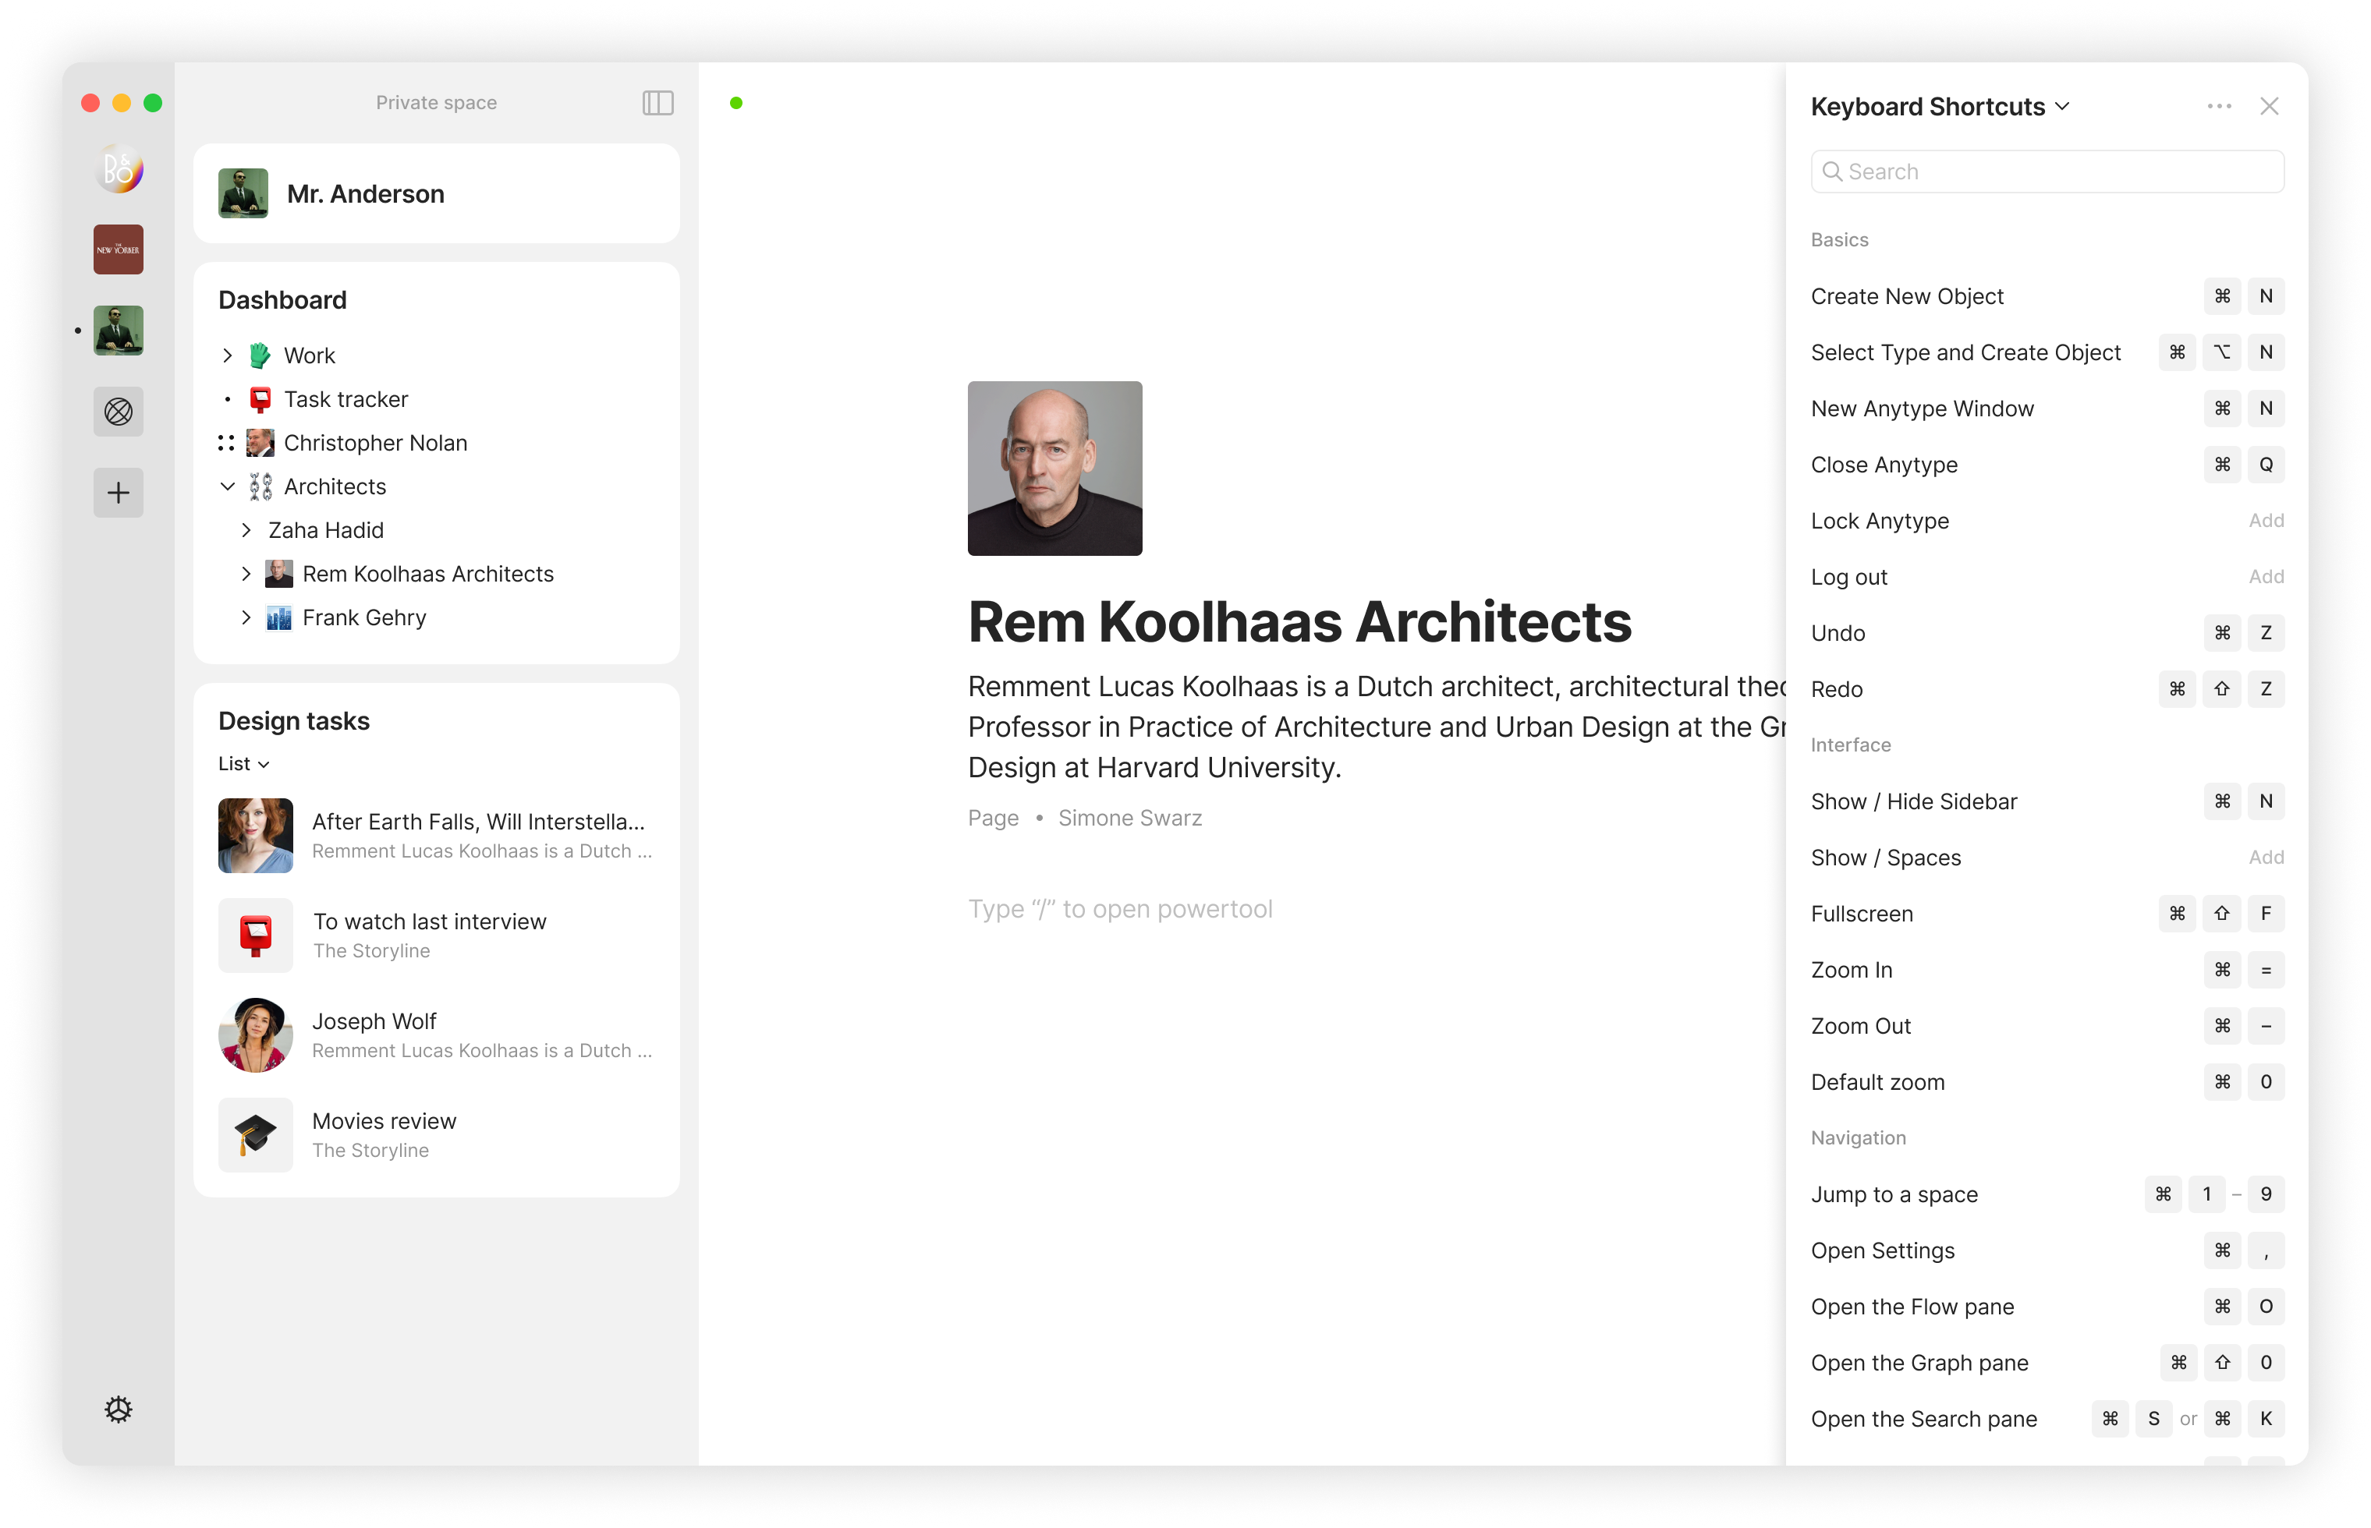Add a new space with plus icon

118,493
